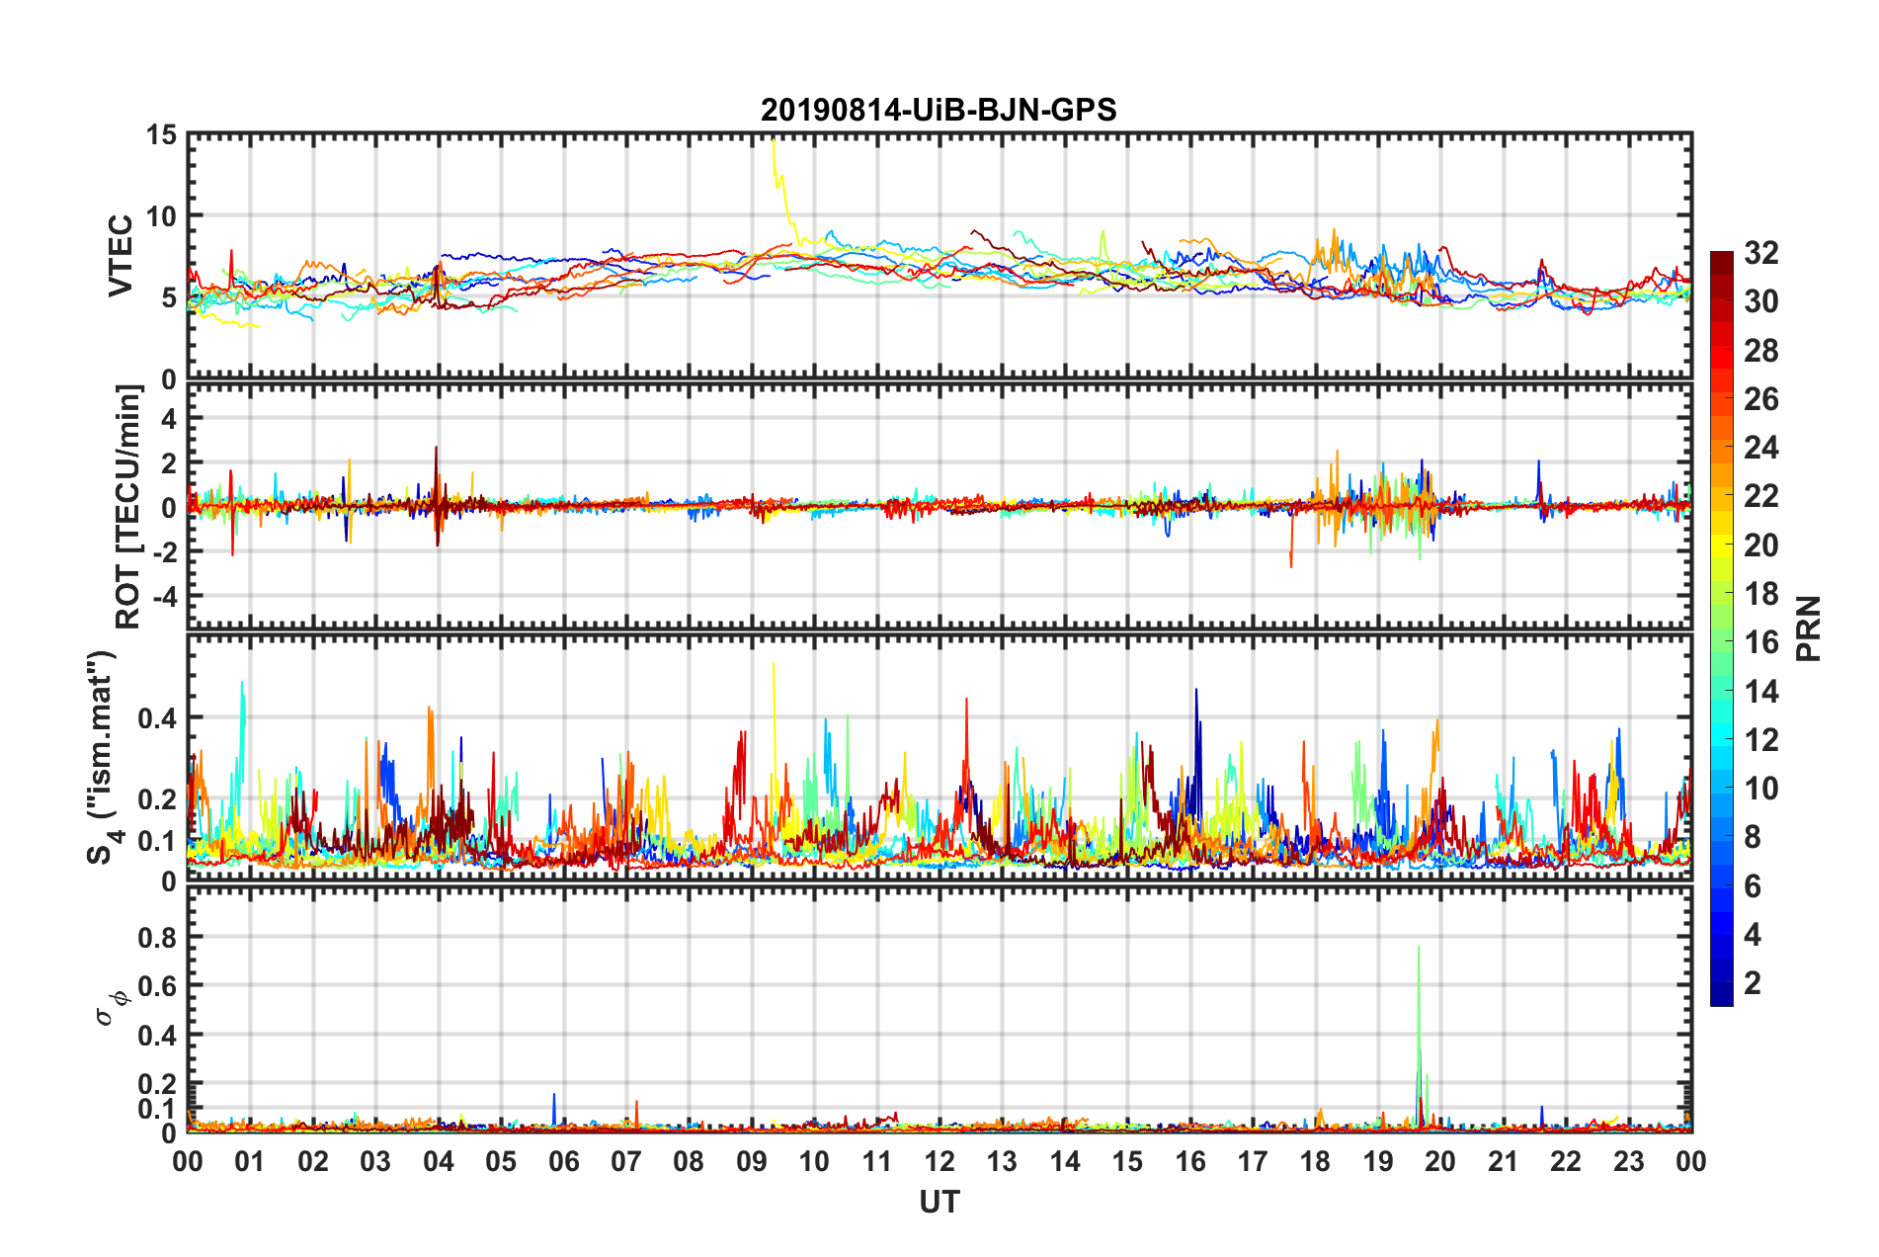Click the plot title "20190814-UiB-BJN-GPS"

point(939,110)
